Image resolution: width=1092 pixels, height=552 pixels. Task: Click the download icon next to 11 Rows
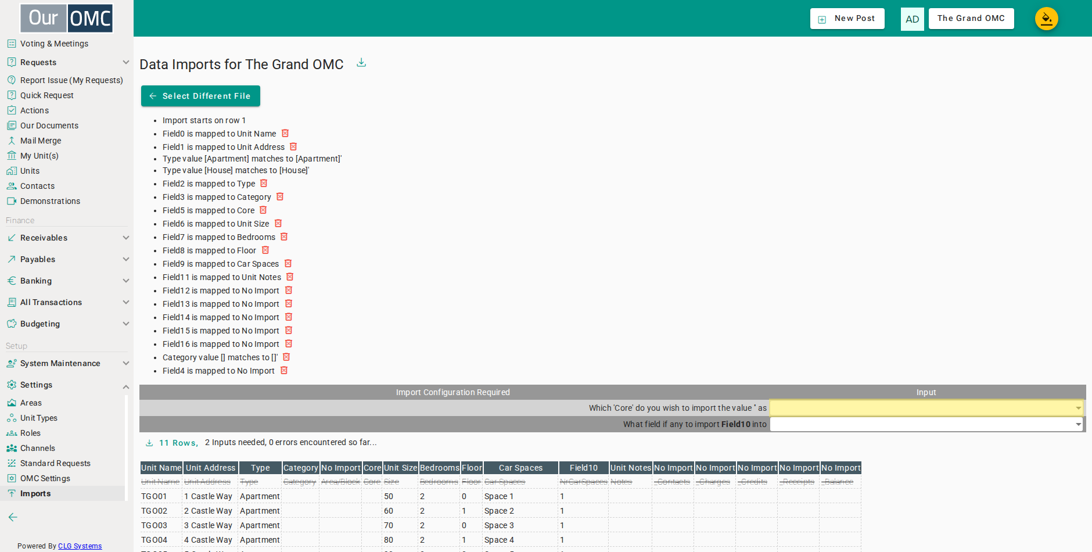coord(149,443)
